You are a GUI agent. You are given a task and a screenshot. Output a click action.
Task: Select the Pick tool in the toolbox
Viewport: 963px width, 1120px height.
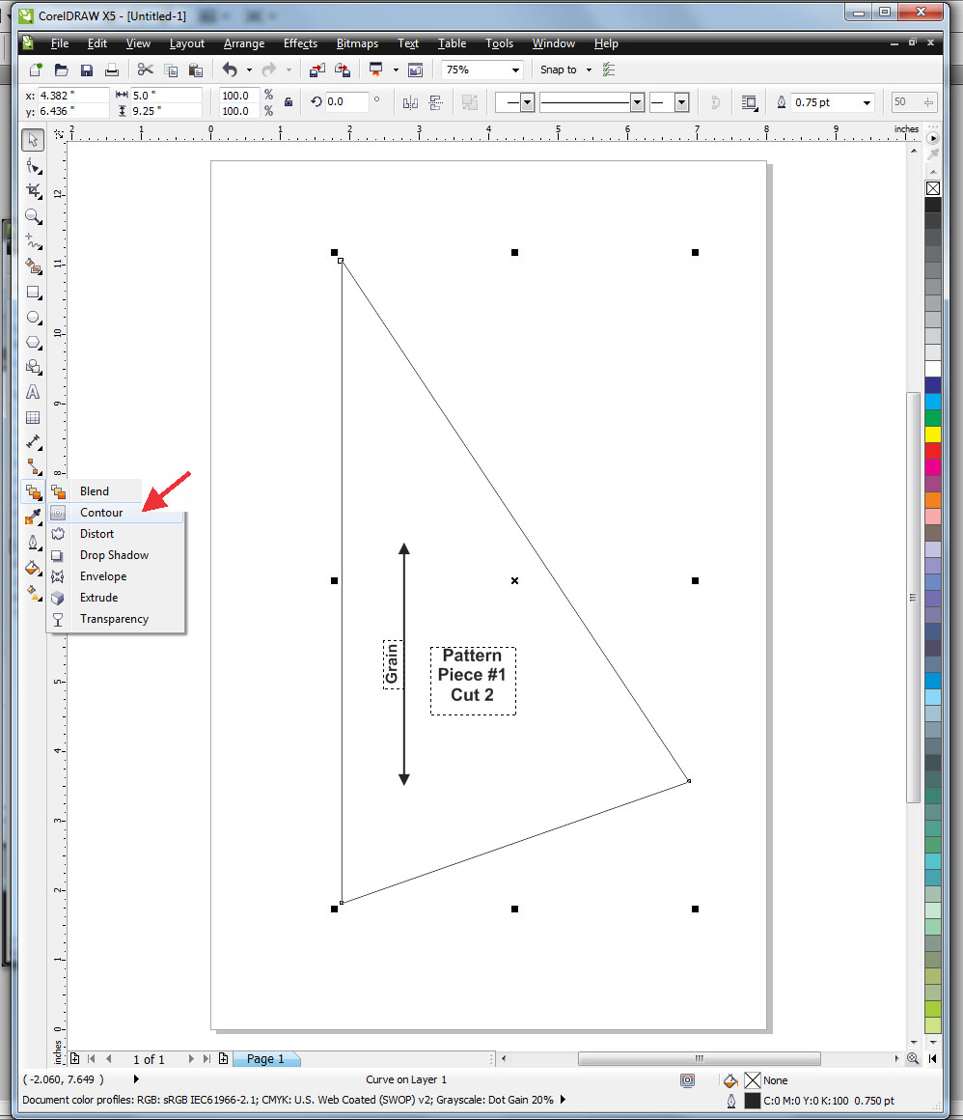coord(33,140)
